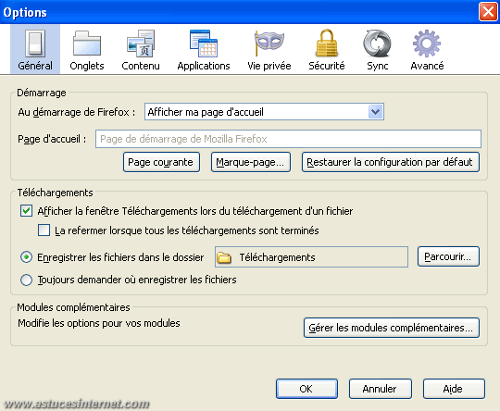Click the startup dropdown arrow button
This screenshot has width=500, height=411.
[375, 112]
